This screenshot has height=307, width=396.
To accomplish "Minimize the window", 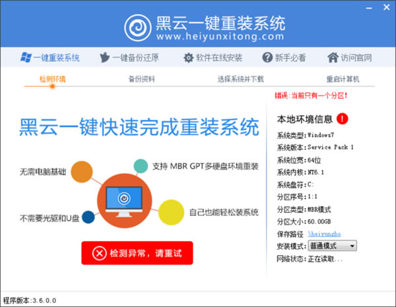I will 369,8.
